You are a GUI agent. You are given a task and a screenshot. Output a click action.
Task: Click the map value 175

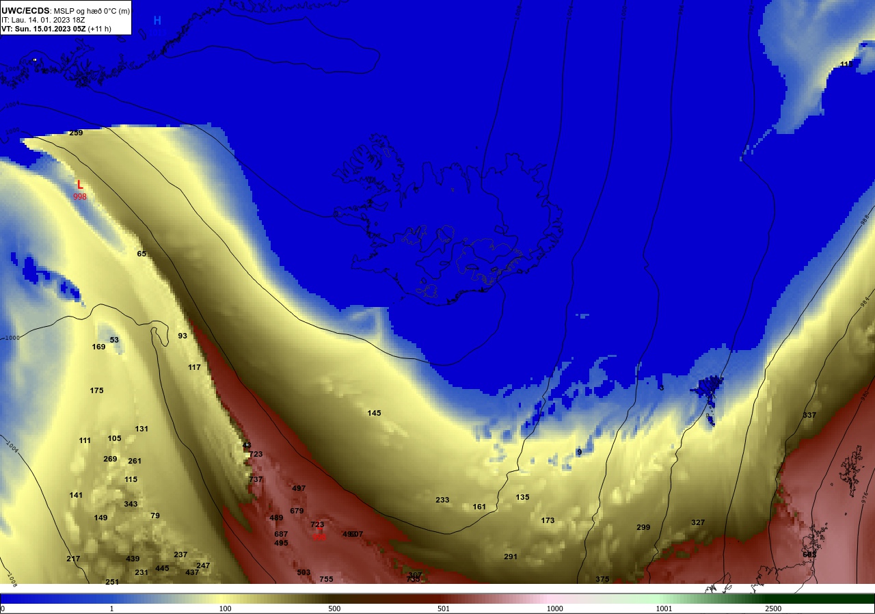[x=96, y=390]
